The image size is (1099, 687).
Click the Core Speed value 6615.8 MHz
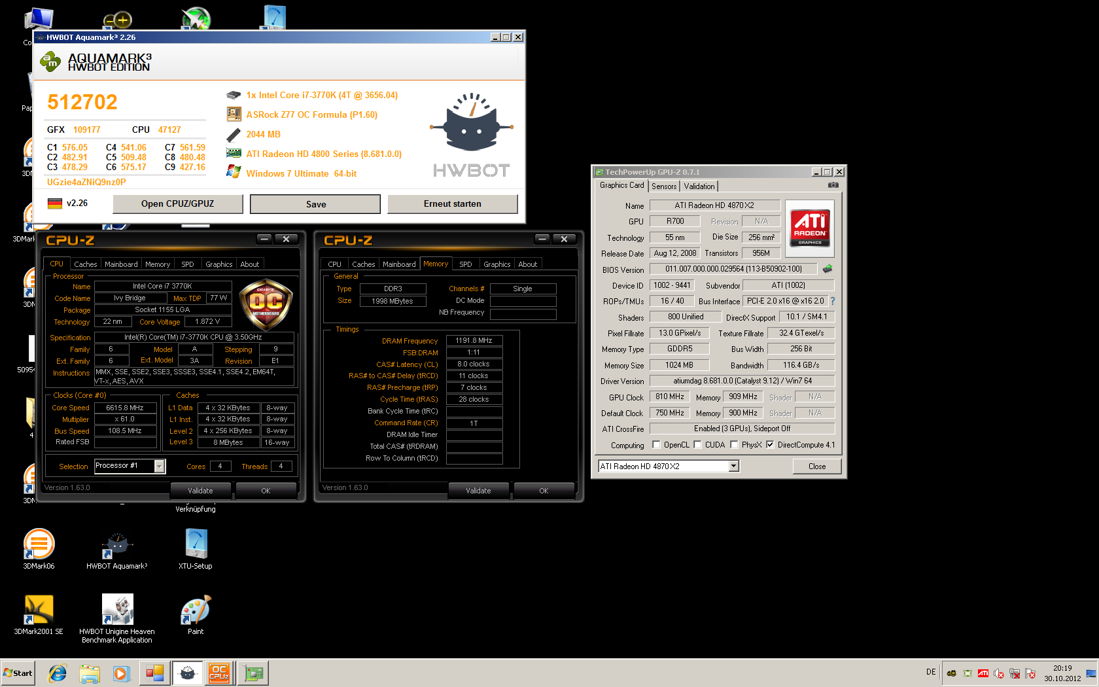[x=125, y=408]
